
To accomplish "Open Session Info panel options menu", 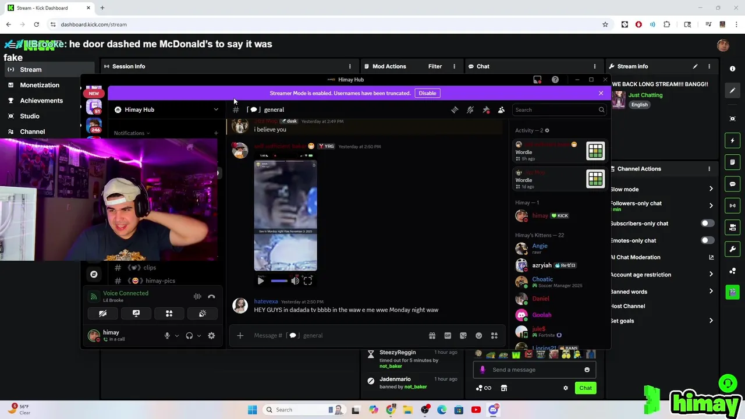I will tap(350, 66).
